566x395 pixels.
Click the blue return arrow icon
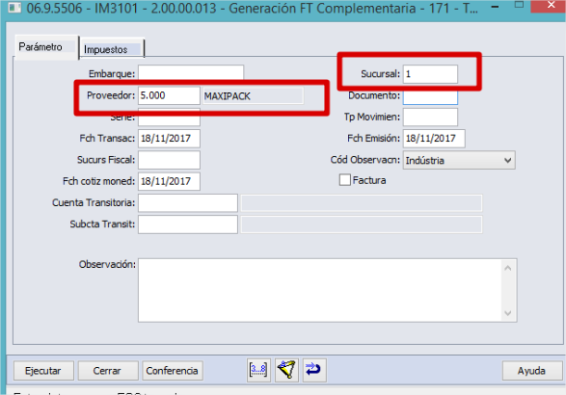(x=314, y=370)
